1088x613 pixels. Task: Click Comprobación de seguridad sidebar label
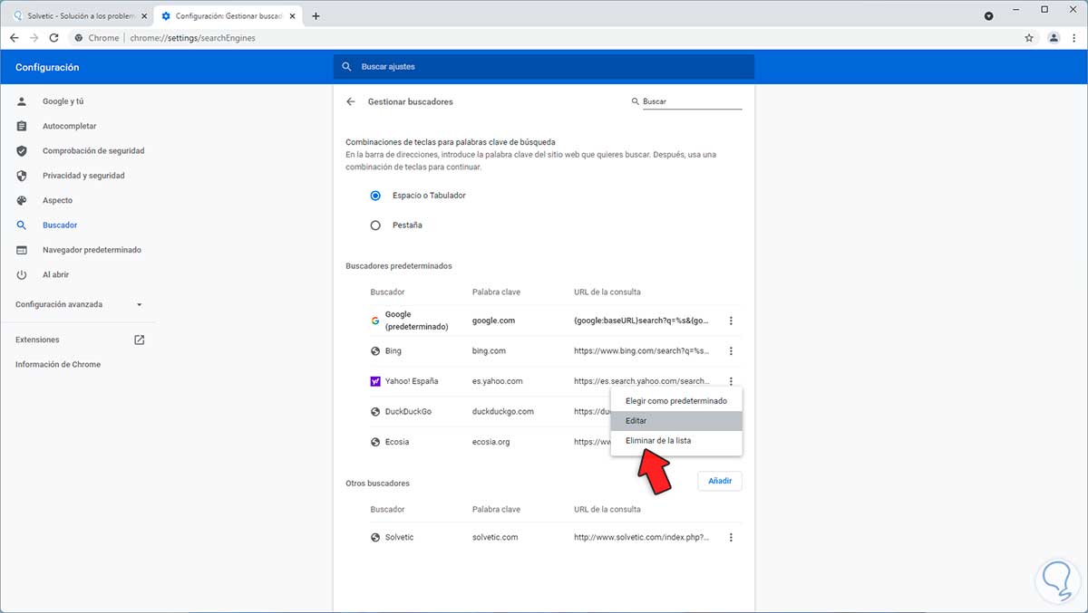93,150
